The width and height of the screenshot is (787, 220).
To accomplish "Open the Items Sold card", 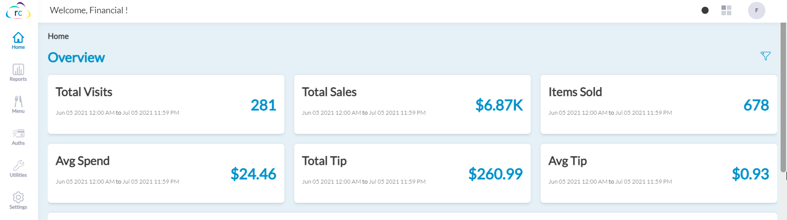I will 659,104.
